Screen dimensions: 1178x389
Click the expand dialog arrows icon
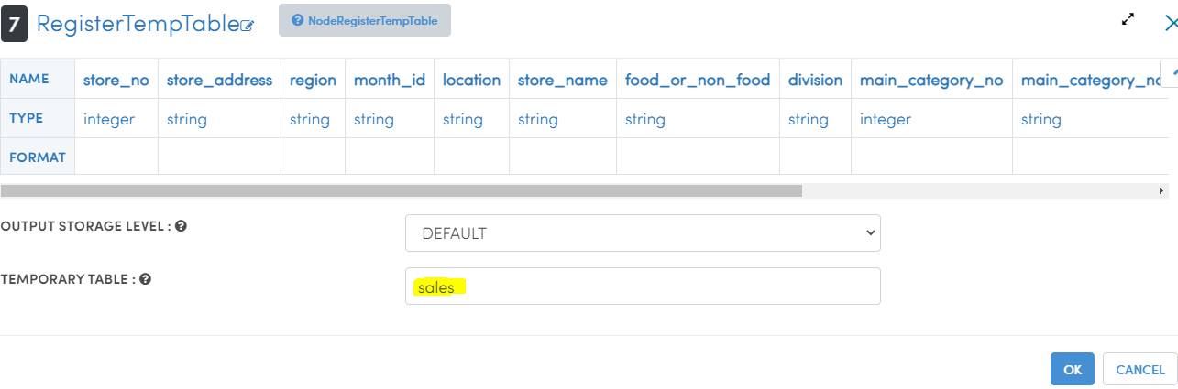point(1128,20)
